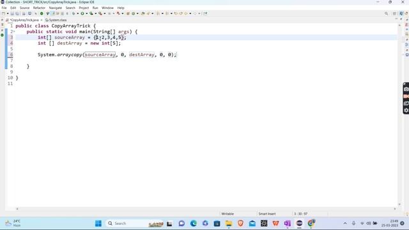Expand the External Tools dropdown arrow

click(x=105, y=13)
